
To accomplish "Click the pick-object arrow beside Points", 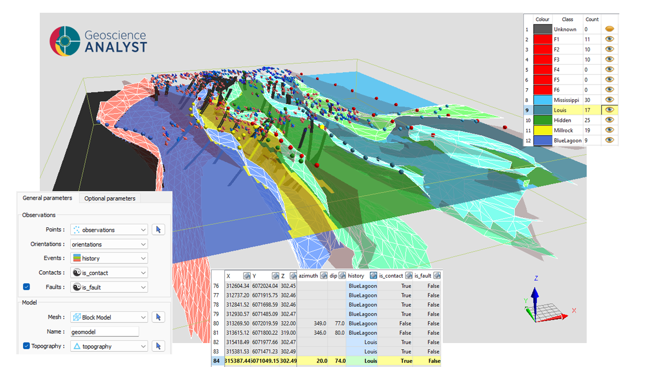I will (158, 230).
